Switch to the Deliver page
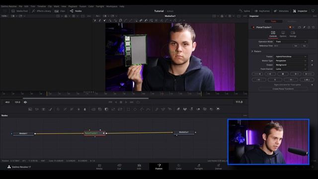 pyautogui.click(x=219, y=167)
